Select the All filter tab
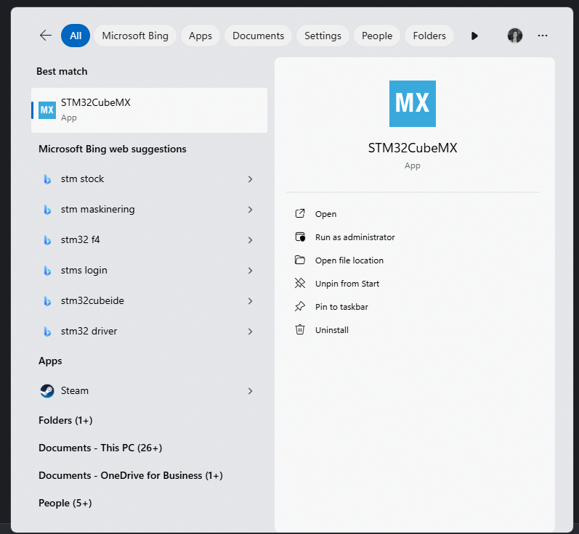 76,36
